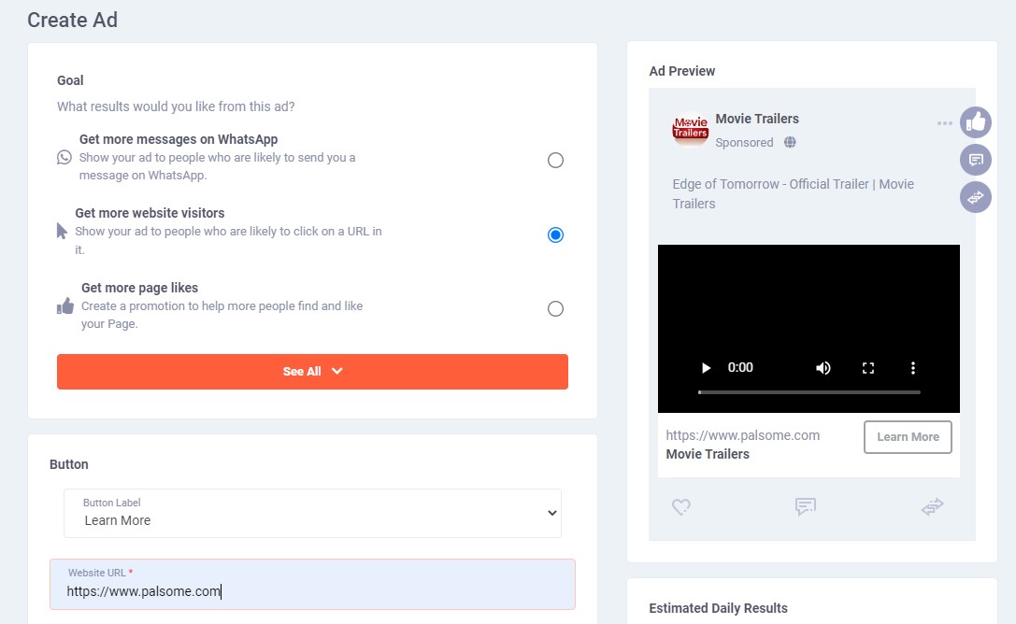1016x624 pixels.
Task: Click the floating comment bubble icon
Action: pos(976,160)
